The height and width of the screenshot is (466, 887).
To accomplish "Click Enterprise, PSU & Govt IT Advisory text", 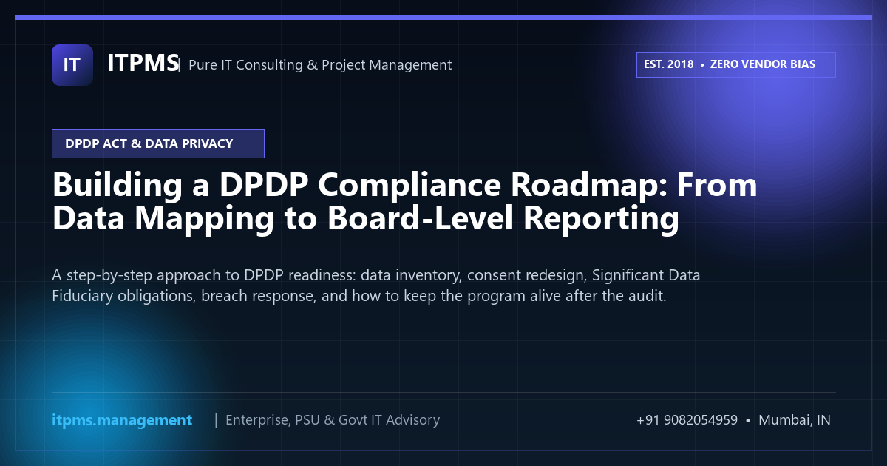I will coord(333,420).
